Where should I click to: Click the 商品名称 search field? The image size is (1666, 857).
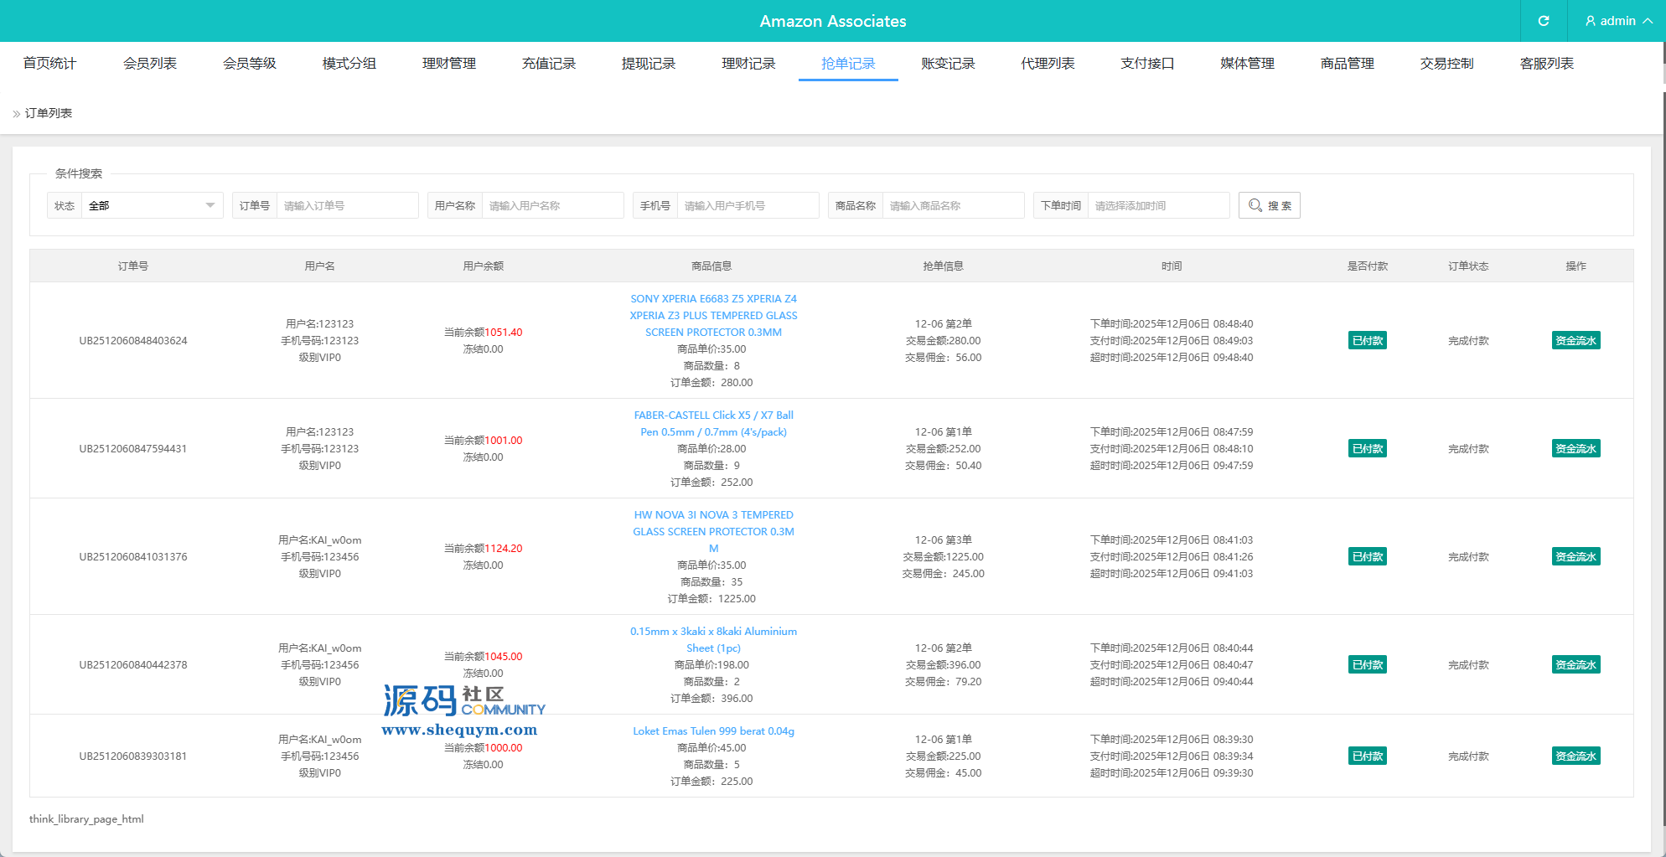(952, 205)
